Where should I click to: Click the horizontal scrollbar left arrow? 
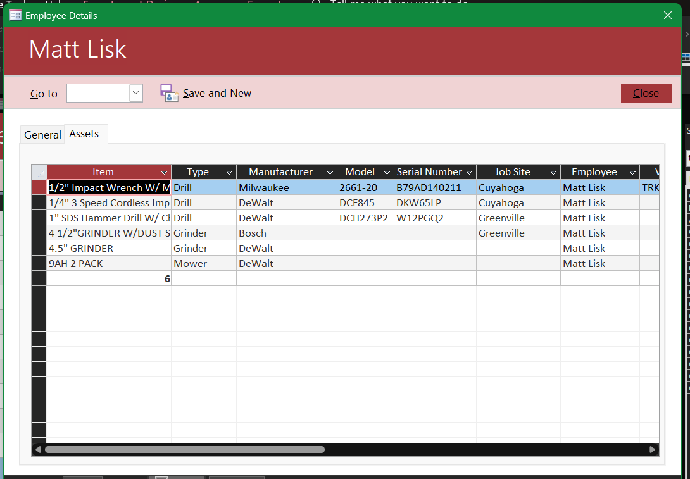38,449
